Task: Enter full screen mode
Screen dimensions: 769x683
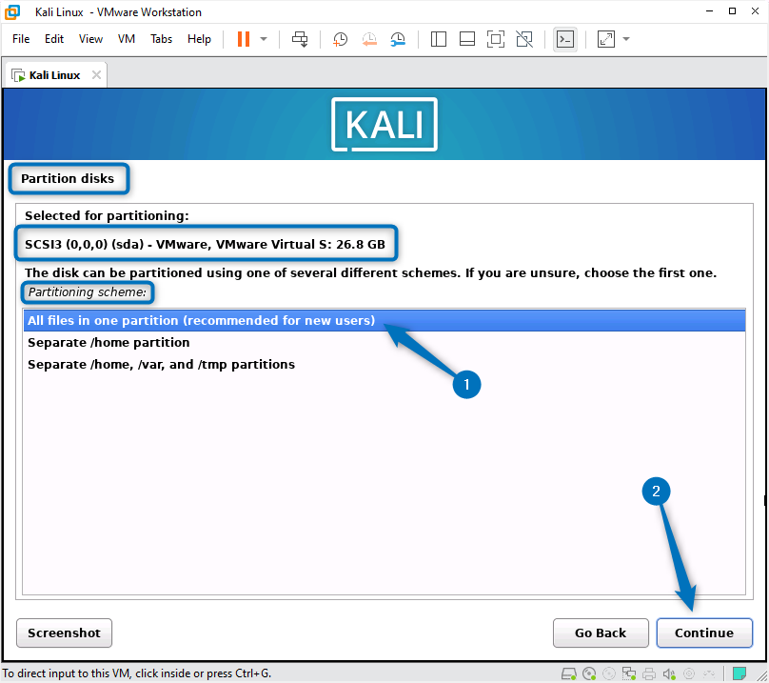Action: [497, 39]
